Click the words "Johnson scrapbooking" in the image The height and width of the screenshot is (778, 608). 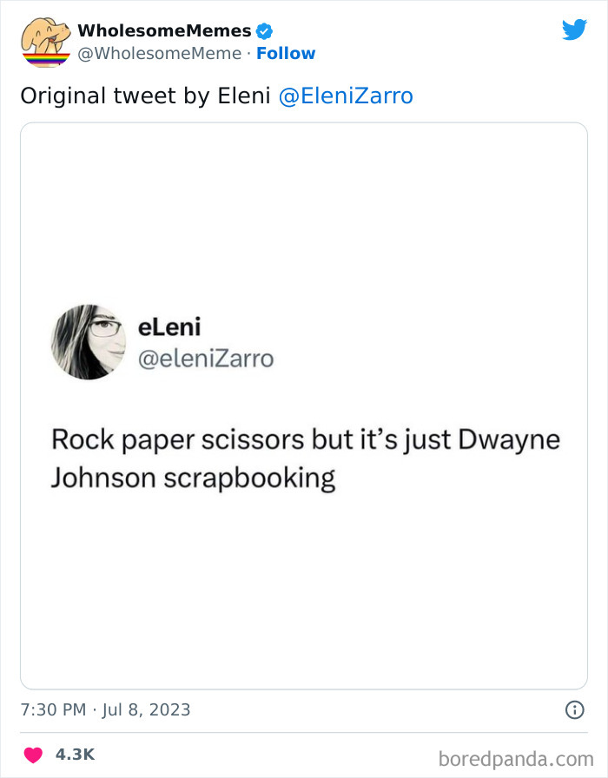coord(193,478)
